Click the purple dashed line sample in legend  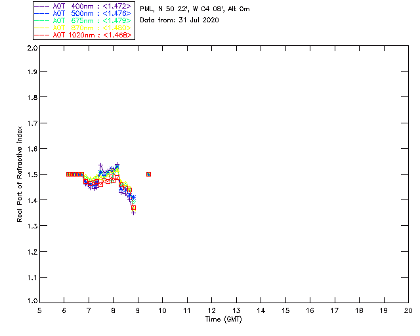click(42, 6)
